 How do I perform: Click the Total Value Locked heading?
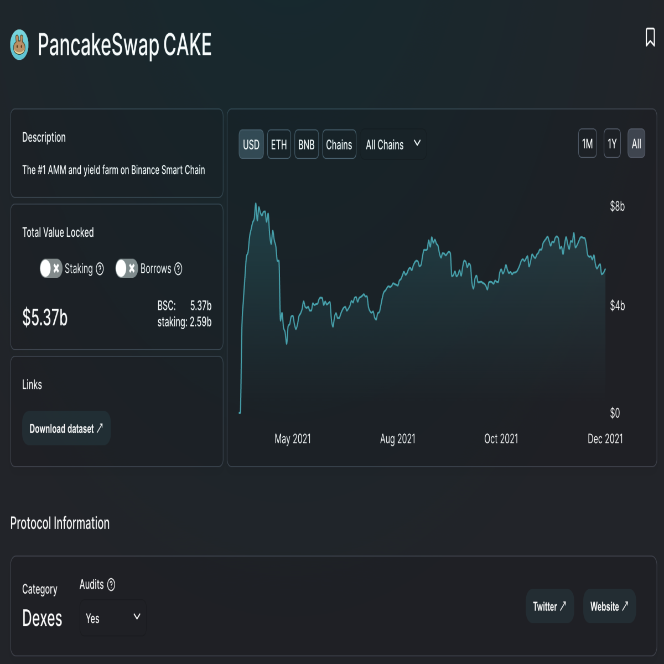coord(58,232)
